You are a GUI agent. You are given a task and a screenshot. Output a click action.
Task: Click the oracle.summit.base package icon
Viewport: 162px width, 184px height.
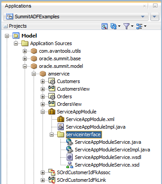34,59
